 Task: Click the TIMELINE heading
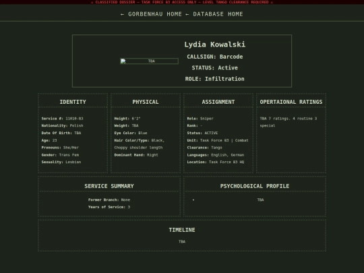(x=182, y=230)
